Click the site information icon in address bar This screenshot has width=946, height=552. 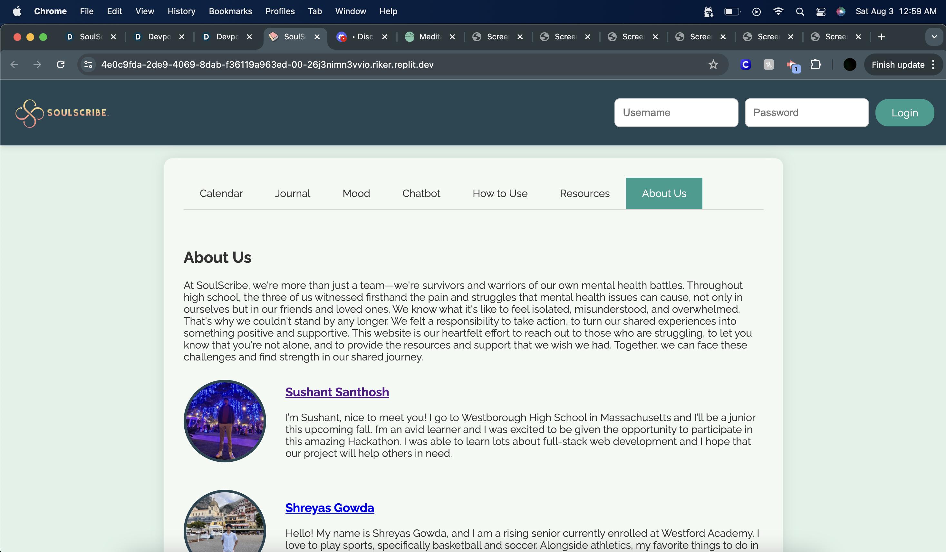(x=88, y=64)
